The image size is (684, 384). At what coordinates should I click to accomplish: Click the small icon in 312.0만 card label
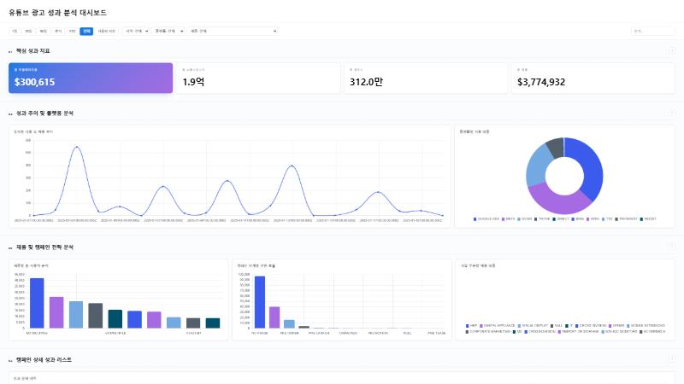(351, 70)
